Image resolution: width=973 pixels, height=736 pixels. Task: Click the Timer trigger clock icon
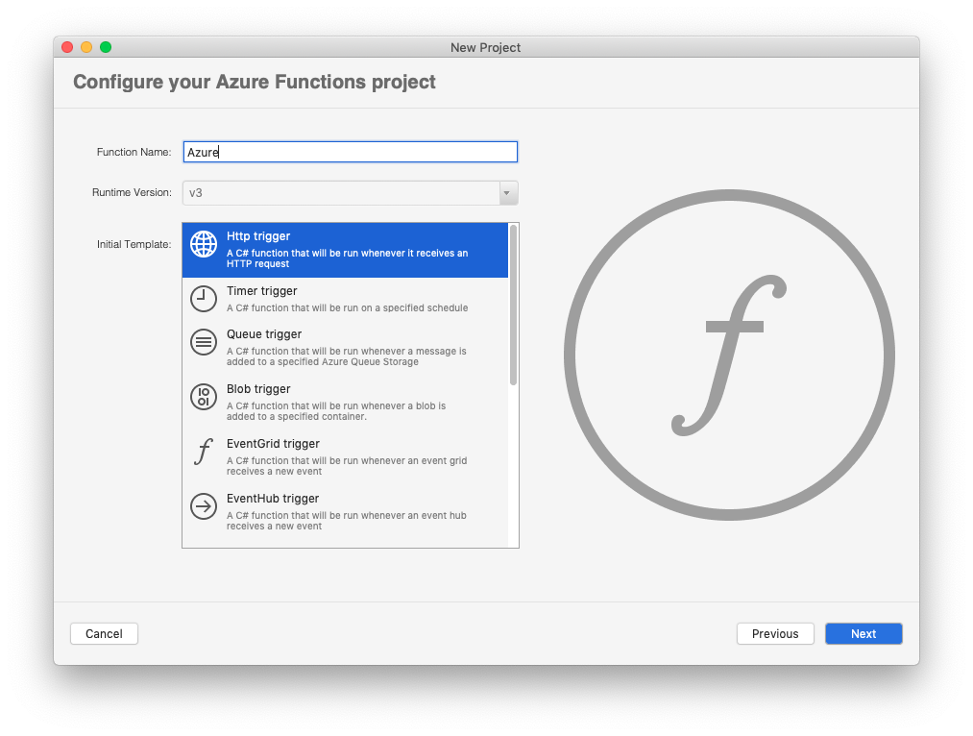204,299
